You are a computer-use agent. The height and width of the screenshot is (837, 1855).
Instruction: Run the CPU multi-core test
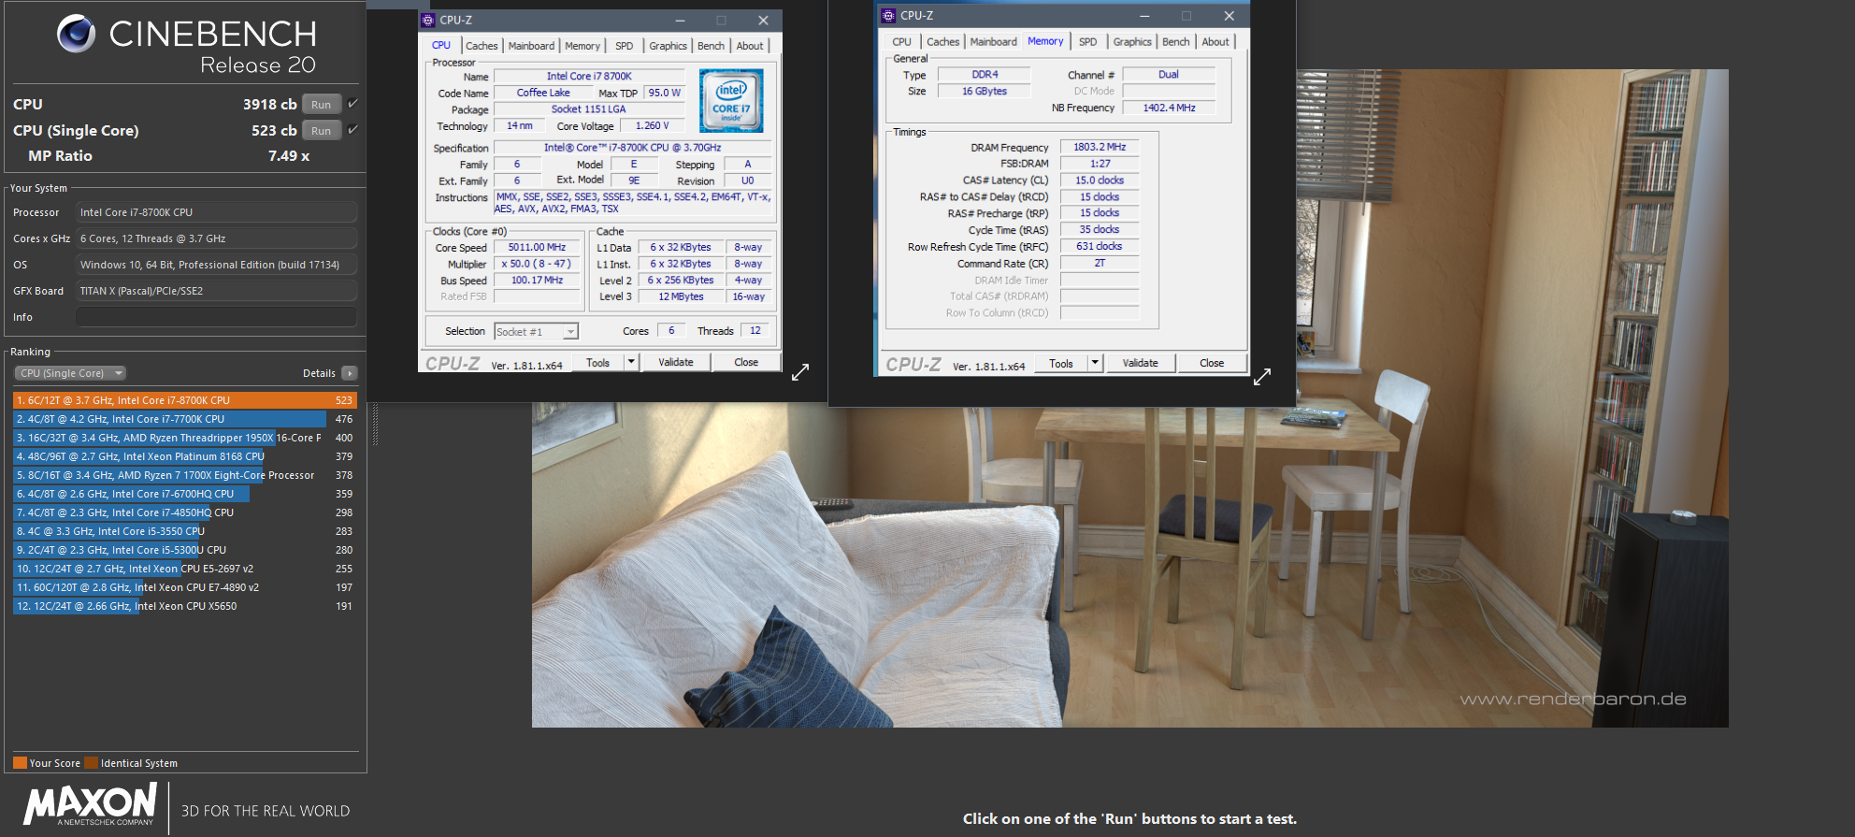322,105
